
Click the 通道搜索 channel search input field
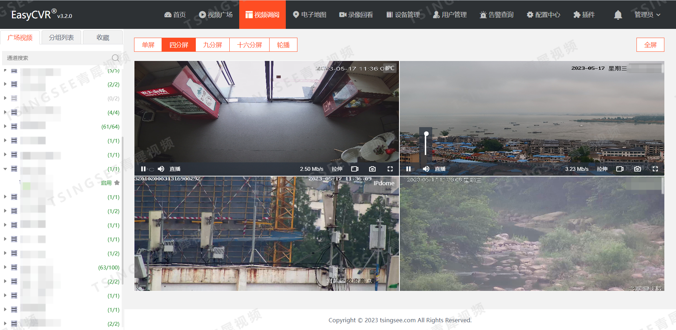coord(53,58)
